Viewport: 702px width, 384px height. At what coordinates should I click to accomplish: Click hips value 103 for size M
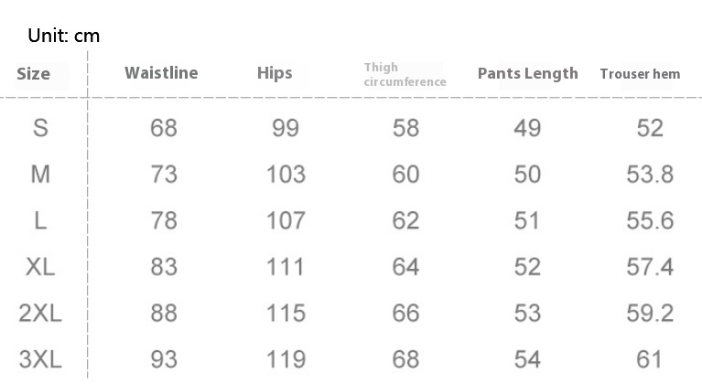[x=286, y=175]
